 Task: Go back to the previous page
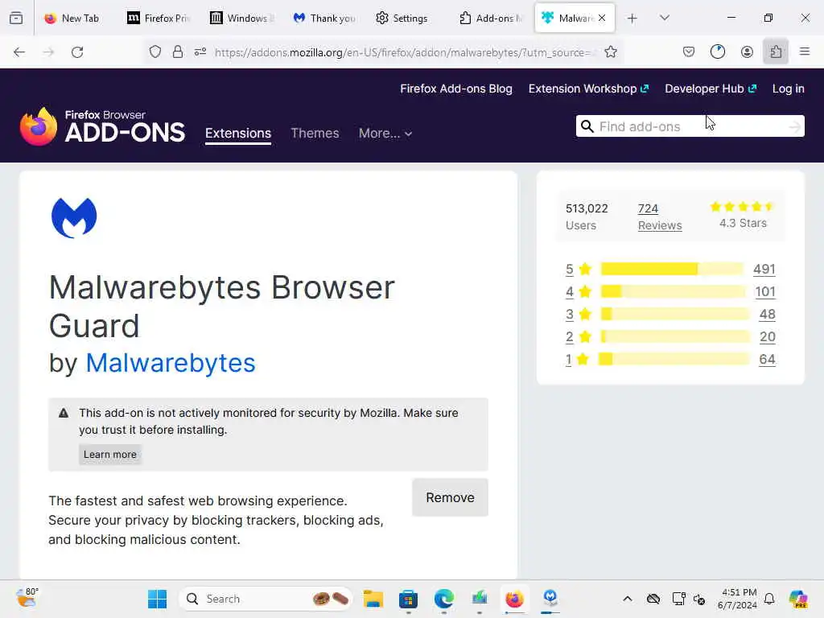pos(19,52)
